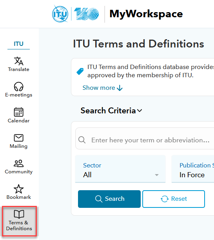Click the ITU Terms and Definitions heading

[138, 44]
